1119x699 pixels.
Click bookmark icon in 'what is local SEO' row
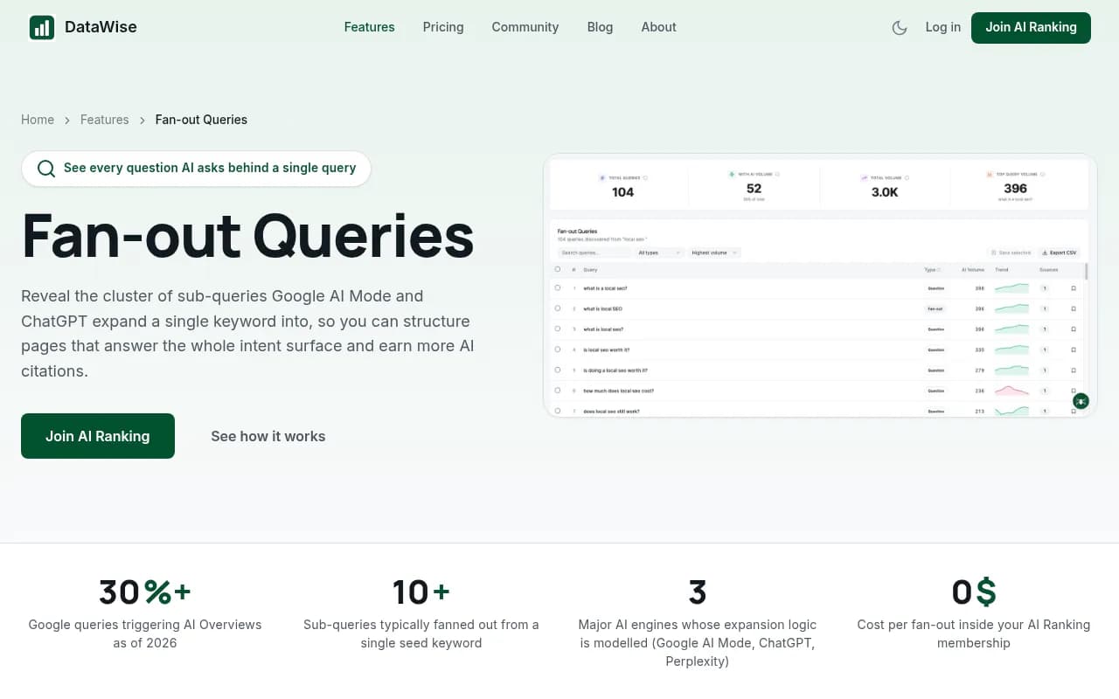pos(1074,308)
